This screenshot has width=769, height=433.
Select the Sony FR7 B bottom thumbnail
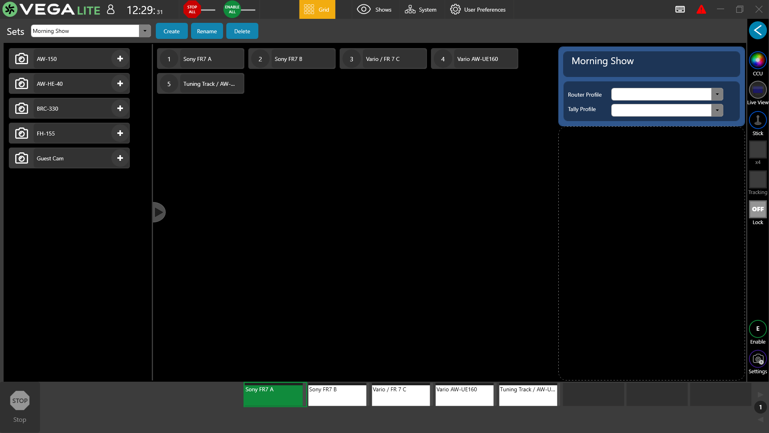coord(337,395)
